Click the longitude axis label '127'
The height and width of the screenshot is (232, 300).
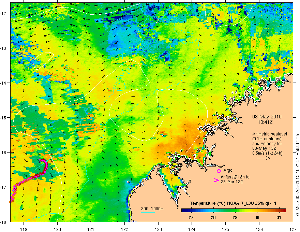(293, 229)
